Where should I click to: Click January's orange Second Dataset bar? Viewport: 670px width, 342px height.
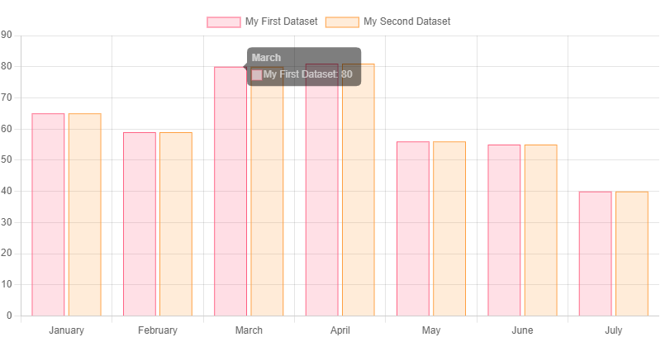84,215
